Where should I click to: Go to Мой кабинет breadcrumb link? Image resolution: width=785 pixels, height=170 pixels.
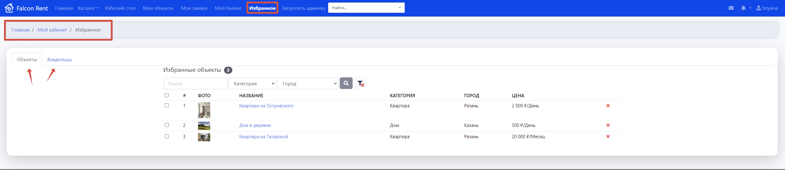52,30
